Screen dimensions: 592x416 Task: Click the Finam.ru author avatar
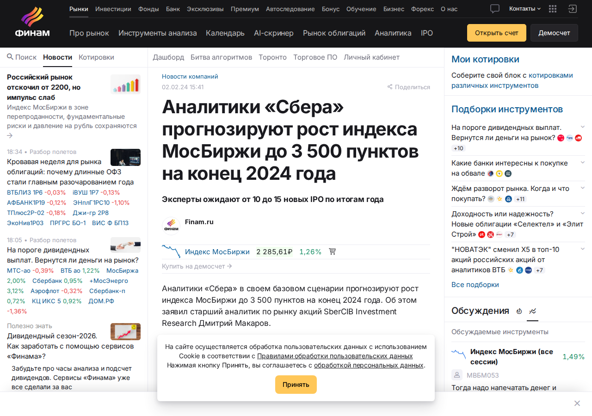(x=171, y=226)
